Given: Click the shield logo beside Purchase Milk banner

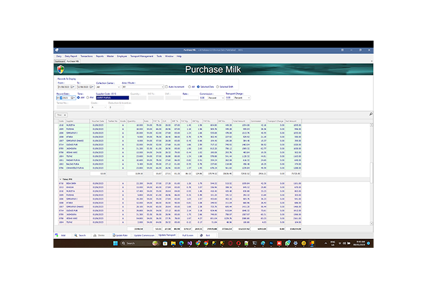Looking at the screenshot, I should coord(59,69).
